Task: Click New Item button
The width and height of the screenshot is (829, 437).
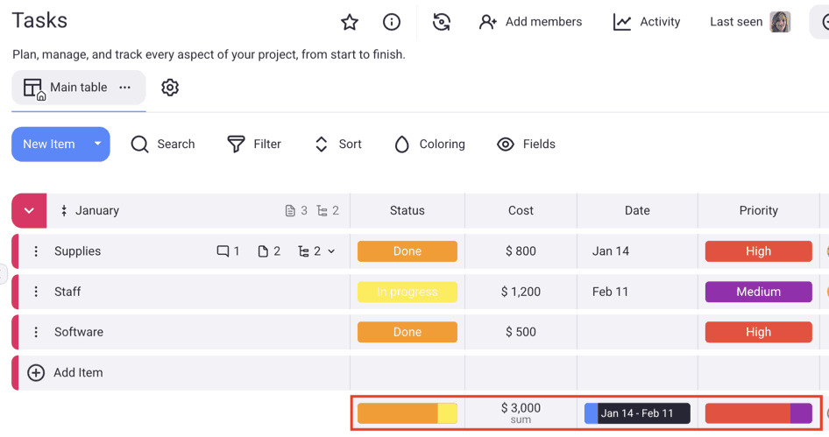Action: pyautogui.click(x=49, y=144)
